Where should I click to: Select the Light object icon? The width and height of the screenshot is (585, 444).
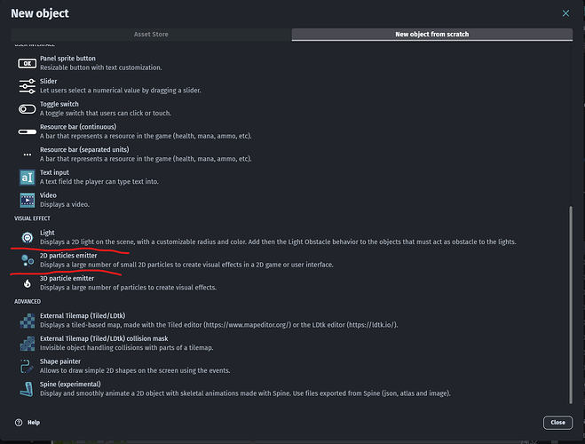27,237
